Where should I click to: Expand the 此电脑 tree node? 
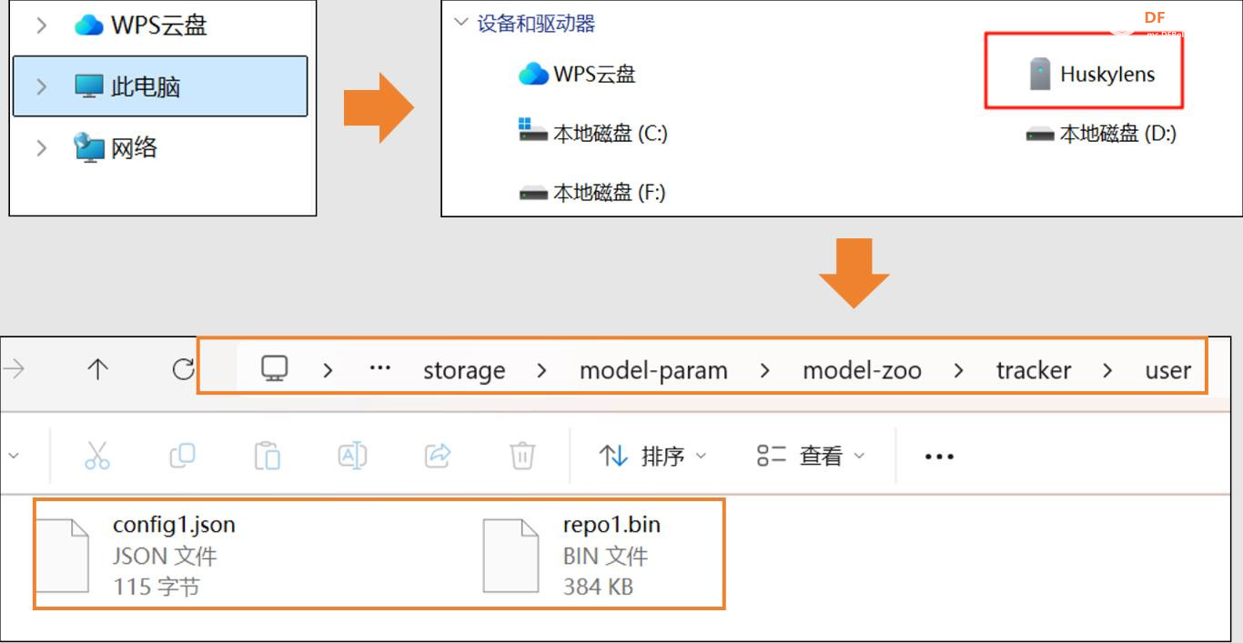coord(41,86)
